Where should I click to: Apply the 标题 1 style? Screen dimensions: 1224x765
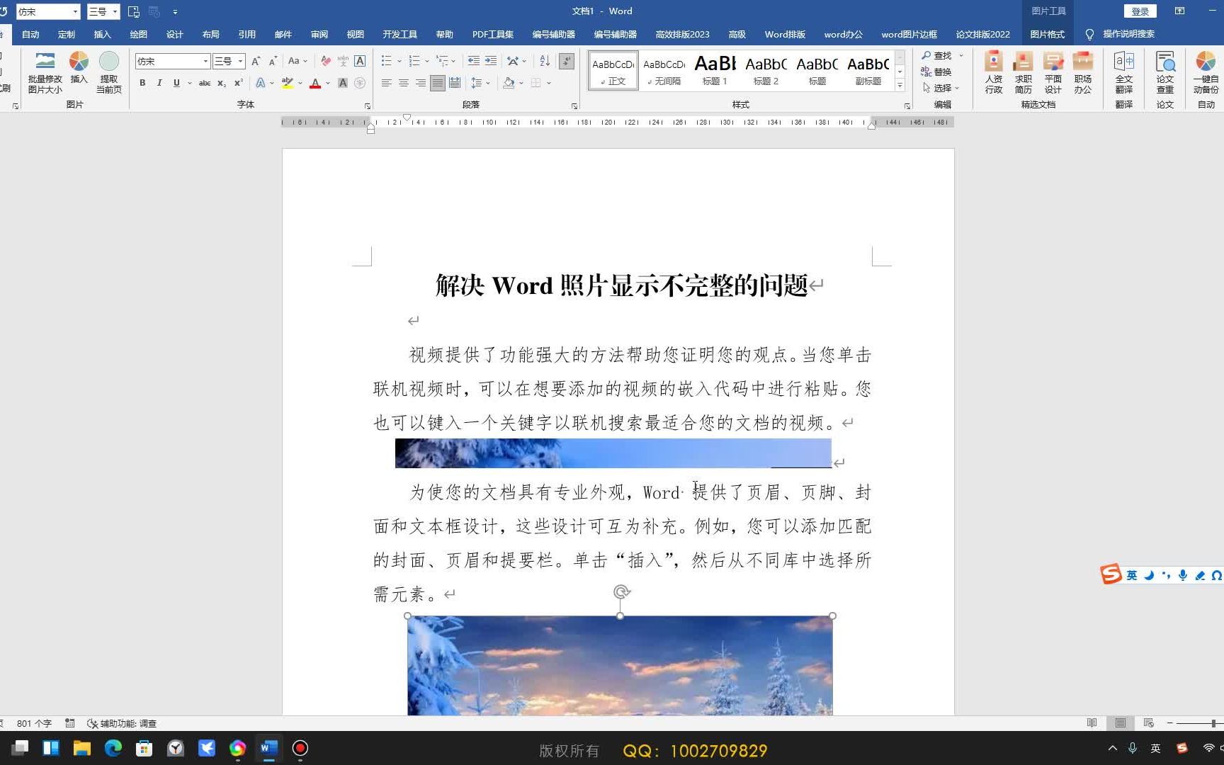[x=715, y=70]
